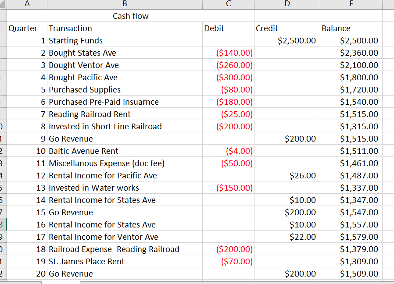Viewport: 394px width, 284px height.
Task: Click 'Baltic Avenue Rent' cell
Action: [x=125, y=151]
